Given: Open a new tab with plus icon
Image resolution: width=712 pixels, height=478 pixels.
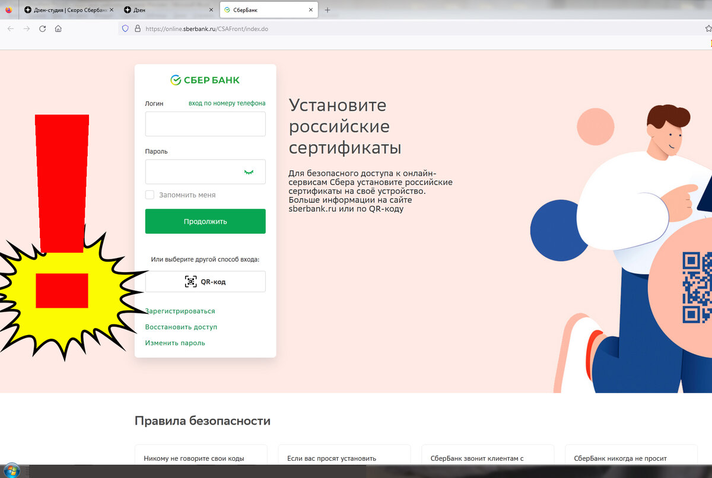Looking at the screenshot, I should pyautogui.click(x=328, y=10).
